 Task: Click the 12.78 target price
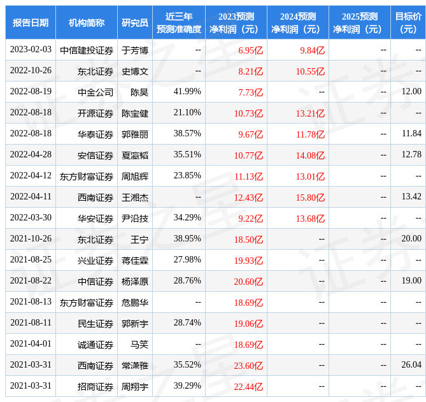(x=411, y=155)
